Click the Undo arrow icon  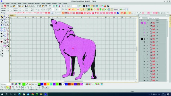point(46,6)
